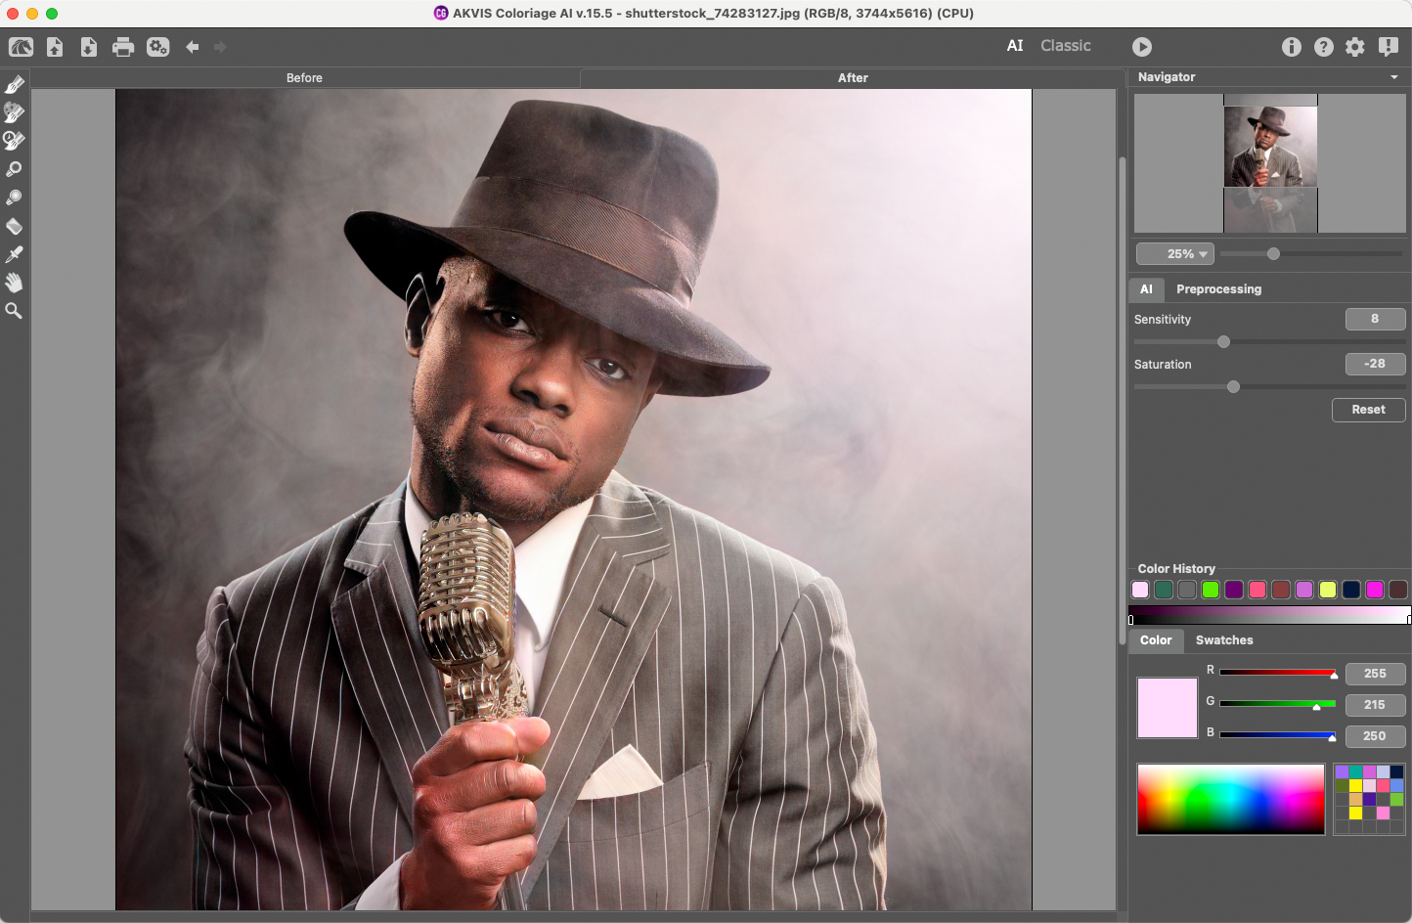Collapse the Navigator panel arrow
The image size is (1412, 923).
(1394, 77)
